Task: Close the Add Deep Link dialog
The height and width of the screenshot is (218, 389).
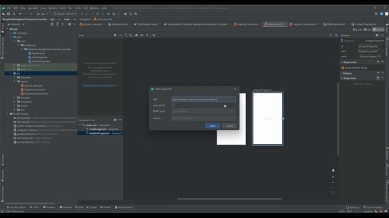Action: coord(235,89)
